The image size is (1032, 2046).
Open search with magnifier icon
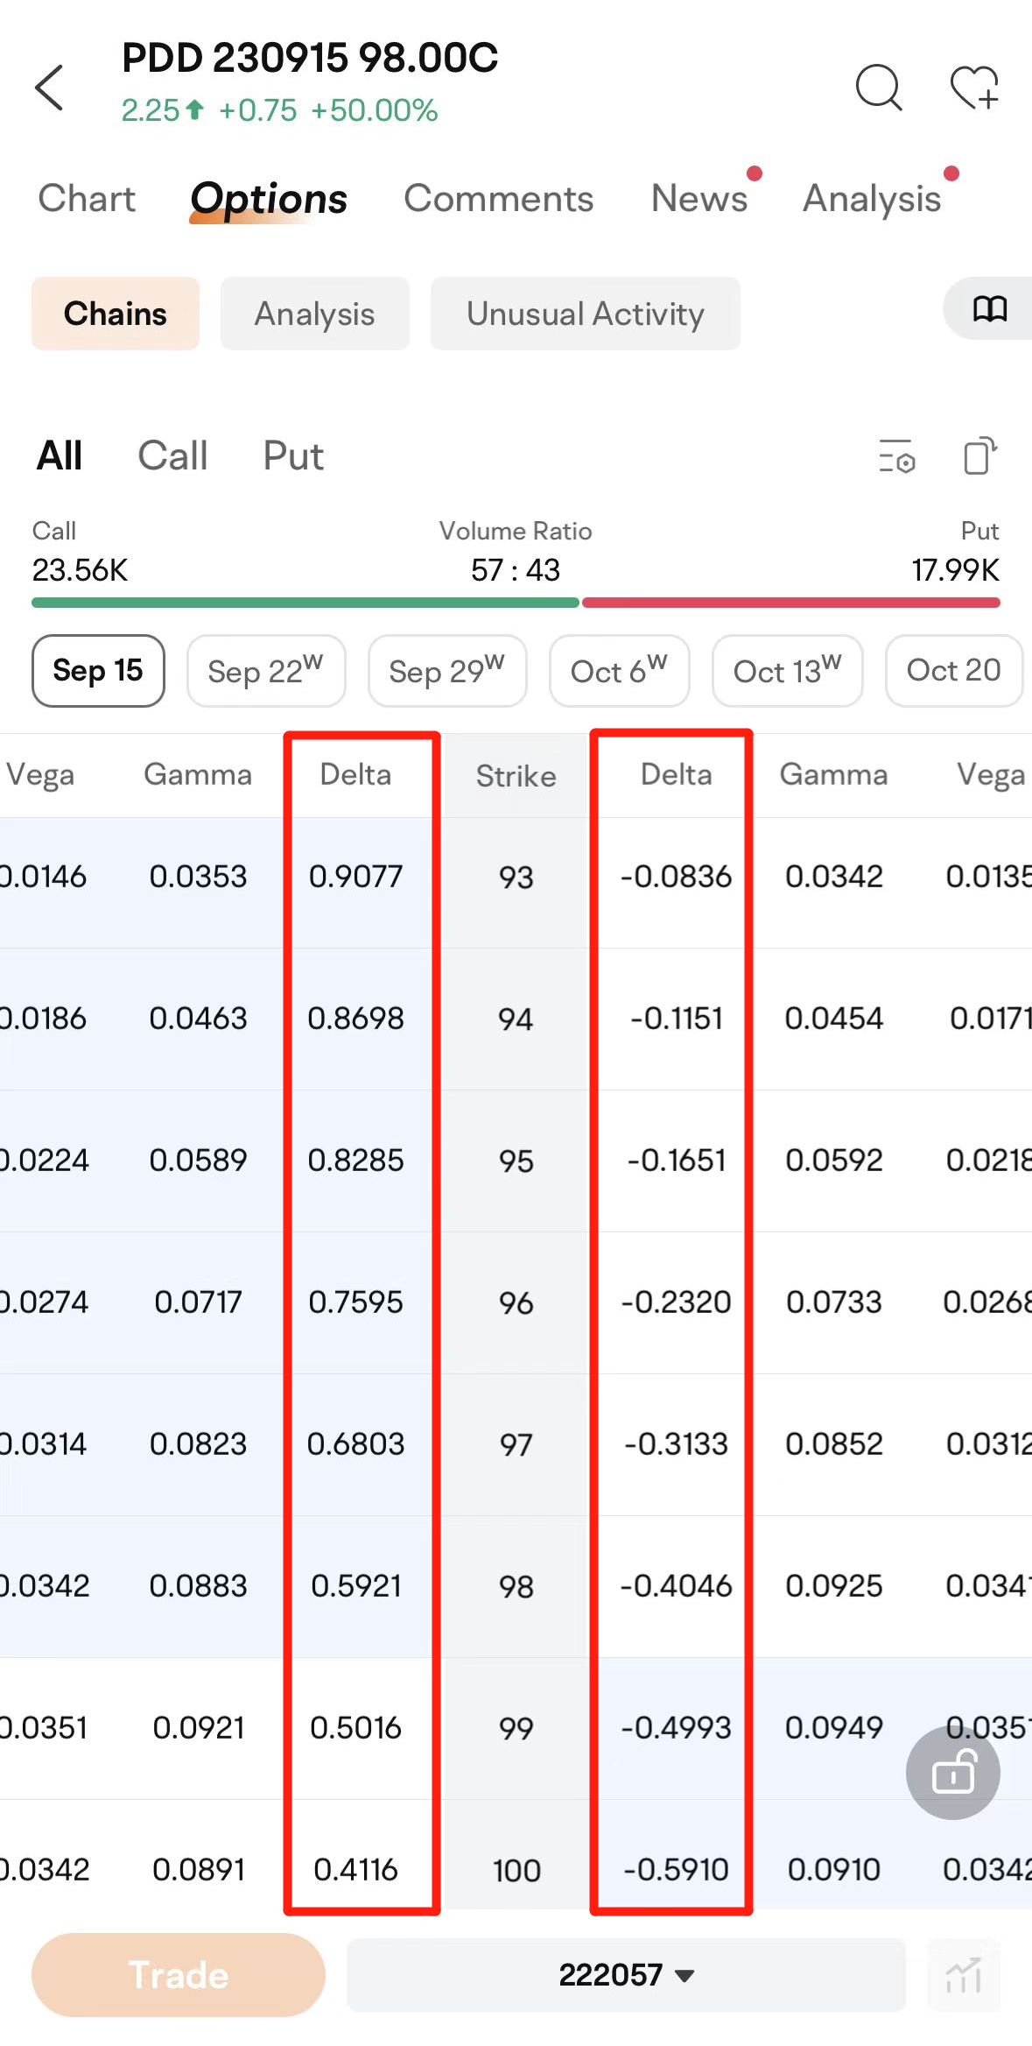click(x=878, y=88)
